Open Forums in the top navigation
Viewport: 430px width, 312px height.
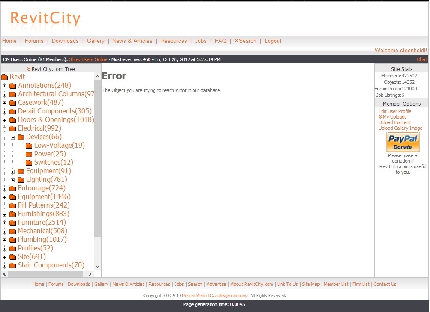coord(34,41)
